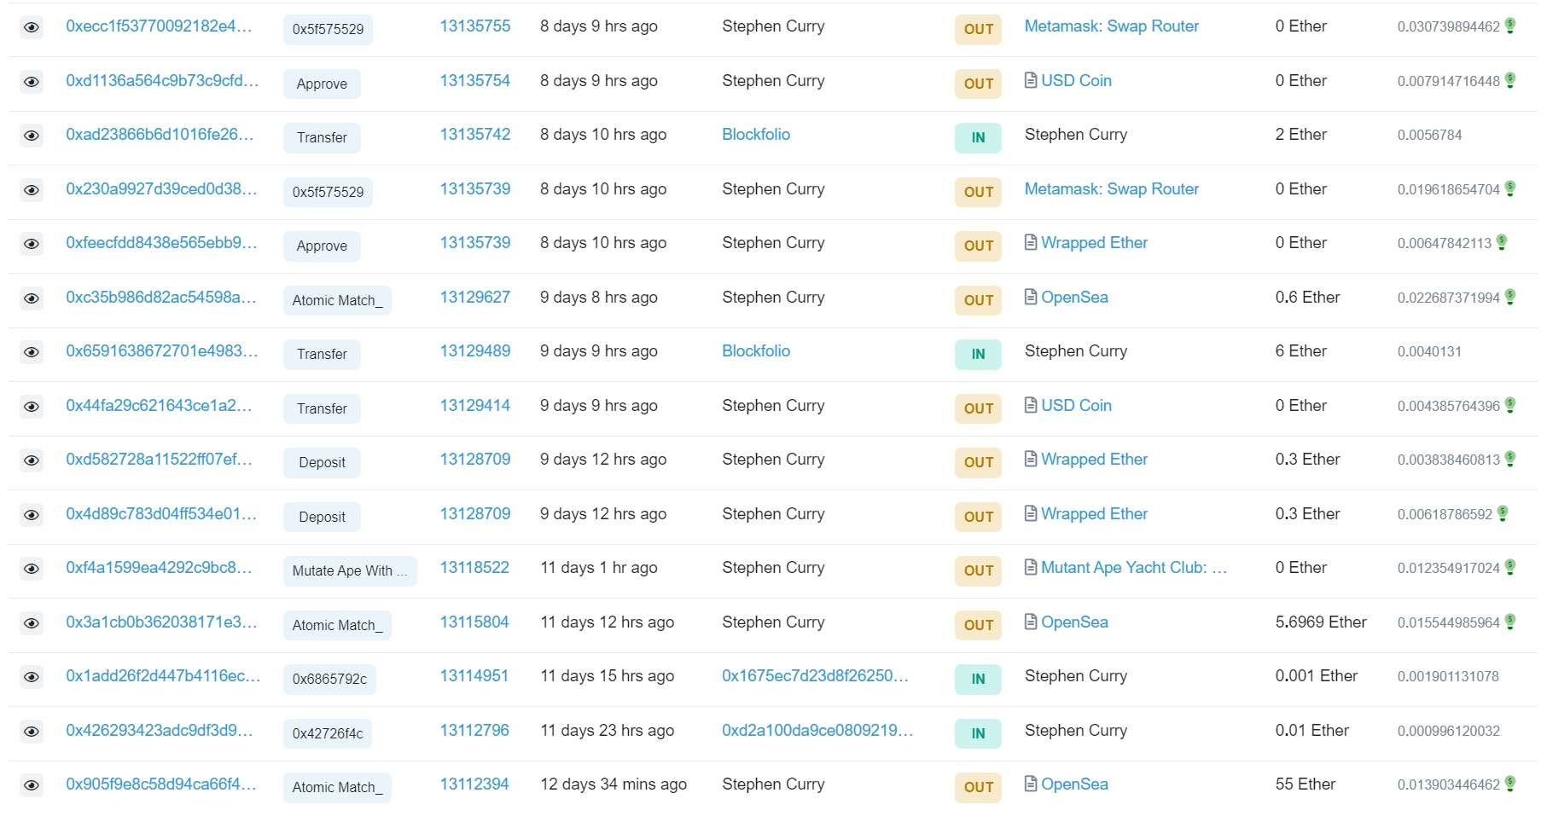This screenshot has width=1547, height=816.
Task: Click green lightbulb beside fee 0.00618786592
Action: click(1503, 513)
